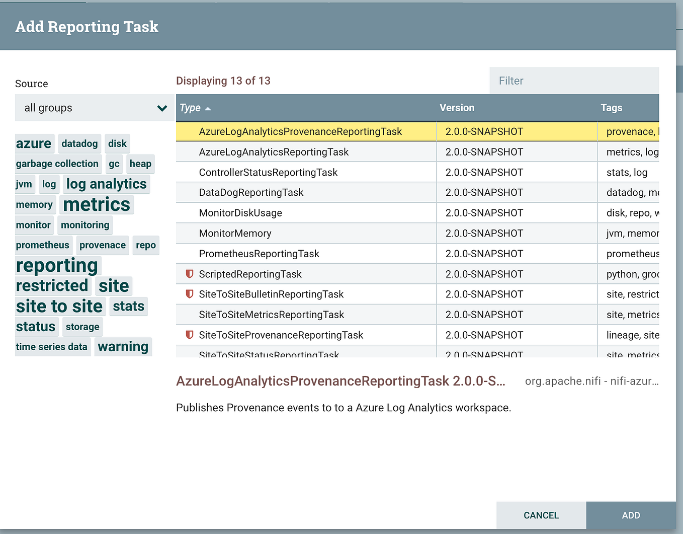Viewport: 683px width, 534px height.
Task: Click restricted shield icon beside ScriptedReportingTask
Action: pos(189,274)
